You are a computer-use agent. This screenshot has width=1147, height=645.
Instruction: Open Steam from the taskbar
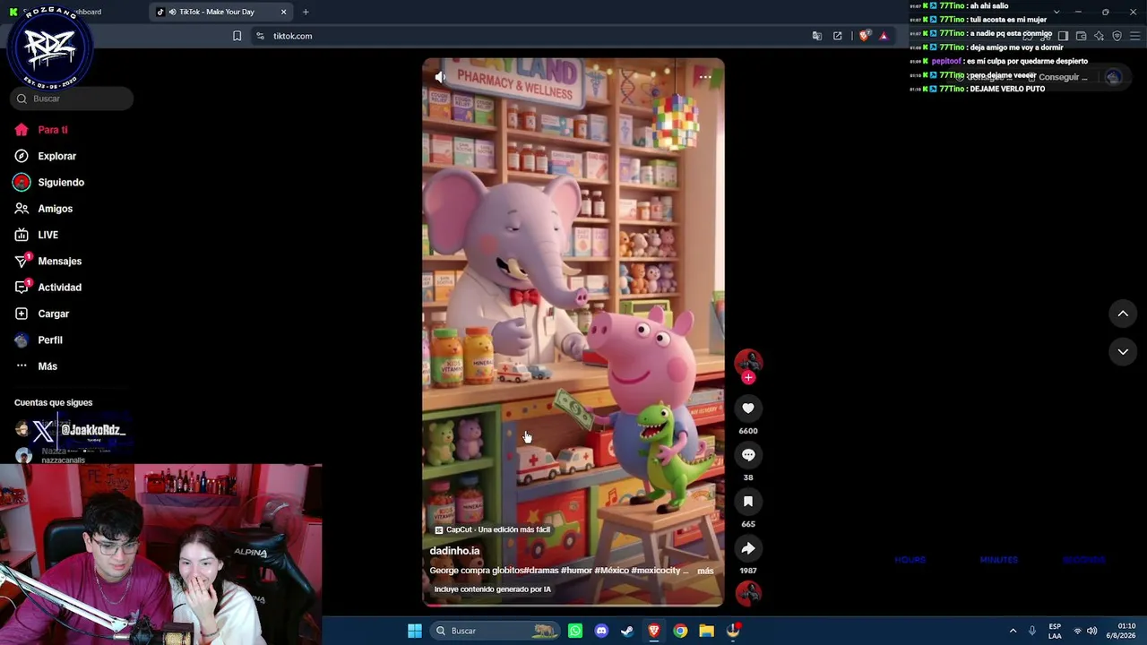[627, 631]
